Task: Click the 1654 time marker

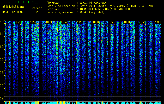Action: (x=65, y=22)
